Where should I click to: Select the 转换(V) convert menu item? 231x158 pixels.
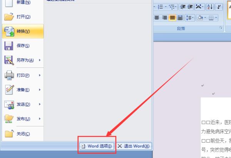(23, 31)
